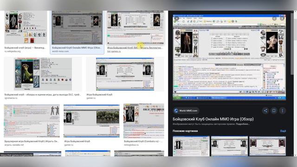Image resolution: width=297 pixels, height=167 pixels.
Task: Save the previewed image to collection
Action: [274, 110]
